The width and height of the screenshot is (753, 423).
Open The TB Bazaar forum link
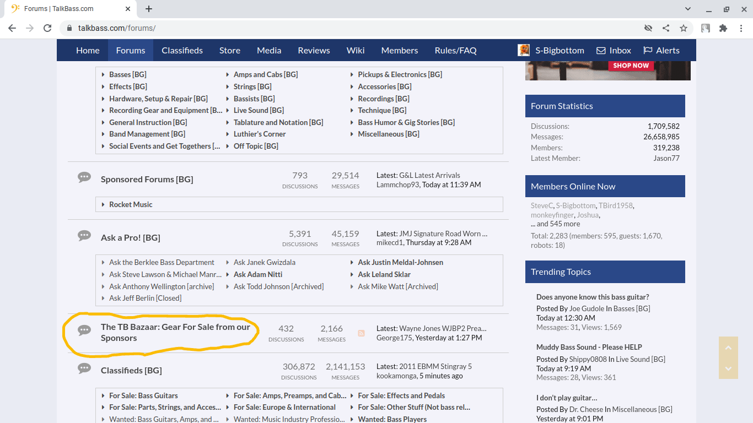[175, 332]
